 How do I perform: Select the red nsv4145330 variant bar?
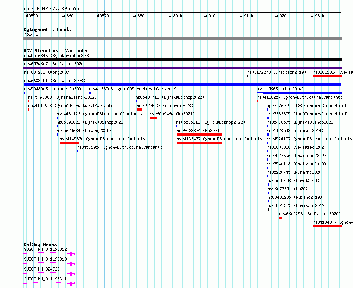[x=69, y=143]
